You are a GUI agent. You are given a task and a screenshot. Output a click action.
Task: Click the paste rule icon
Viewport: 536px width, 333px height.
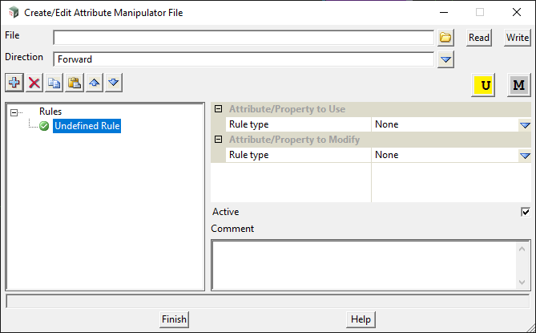[x=75, y=83]
